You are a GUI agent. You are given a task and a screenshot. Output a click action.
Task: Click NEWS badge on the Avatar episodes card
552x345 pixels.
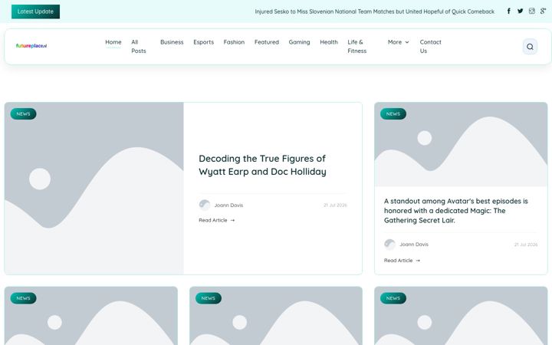[393, 113]
